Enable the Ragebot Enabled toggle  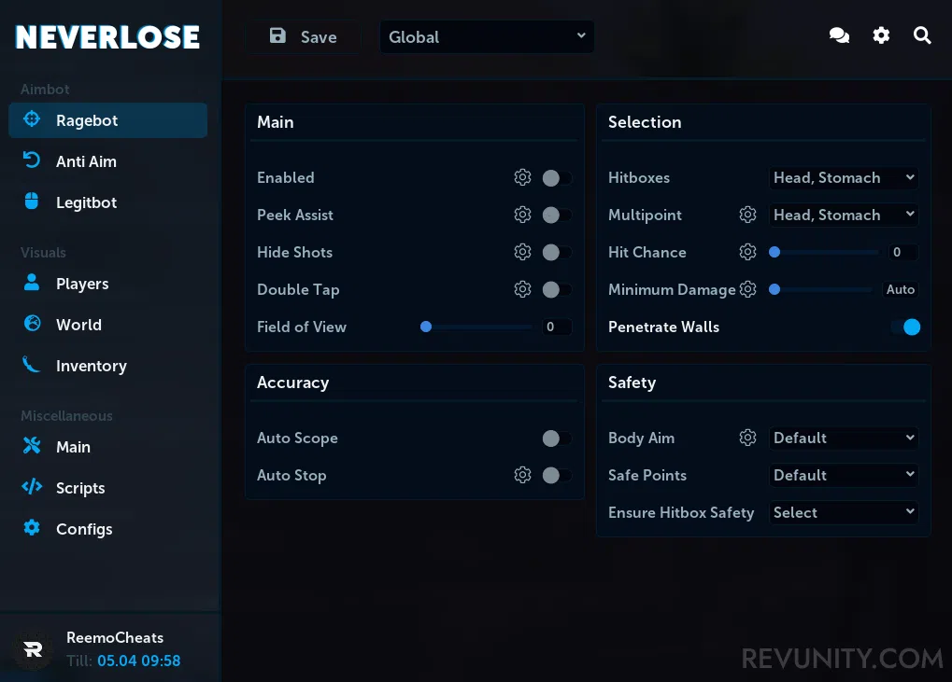click(556, 177)
